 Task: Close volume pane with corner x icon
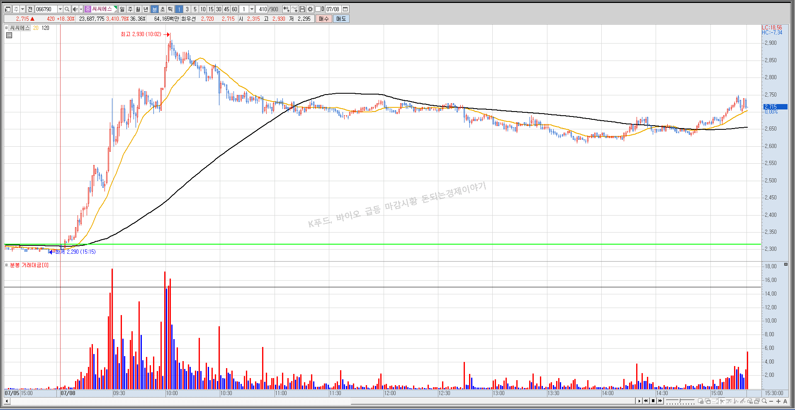(785, 264)
